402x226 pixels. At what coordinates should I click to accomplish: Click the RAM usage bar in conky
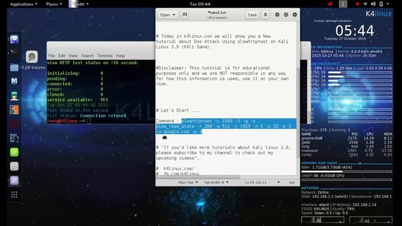pyautogui.click(x=347, y=171)
